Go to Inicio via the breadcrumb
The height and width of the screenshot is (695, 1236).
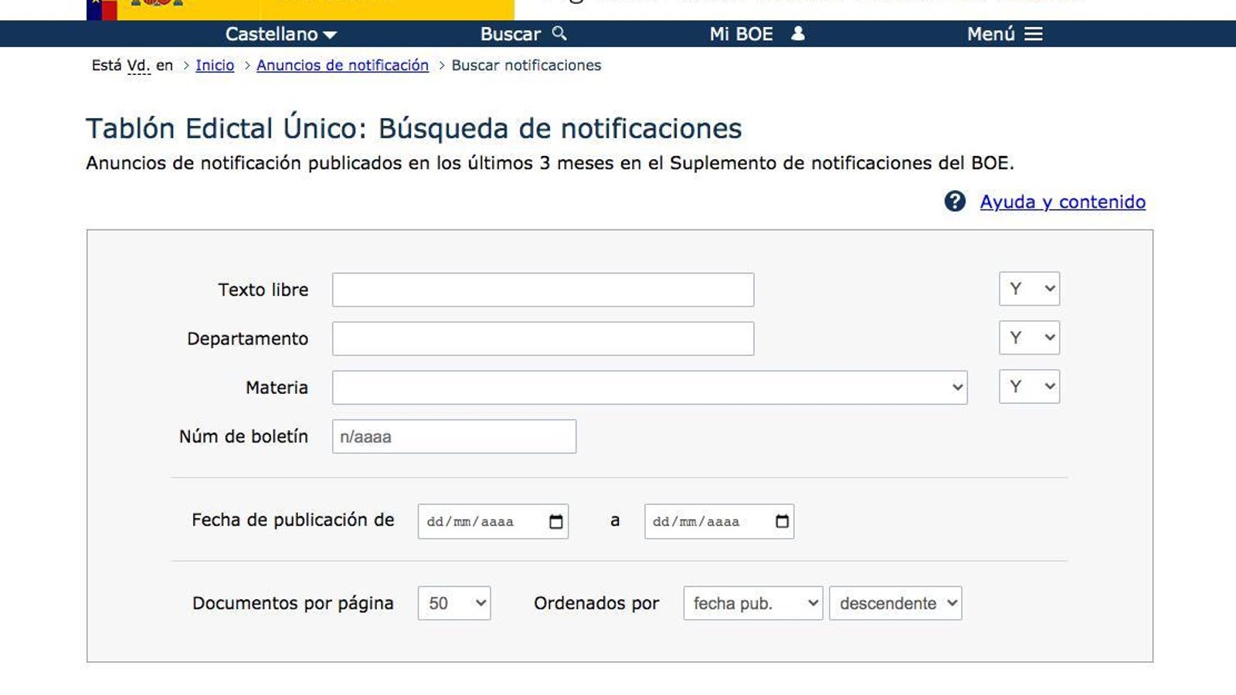pos(215,65)
